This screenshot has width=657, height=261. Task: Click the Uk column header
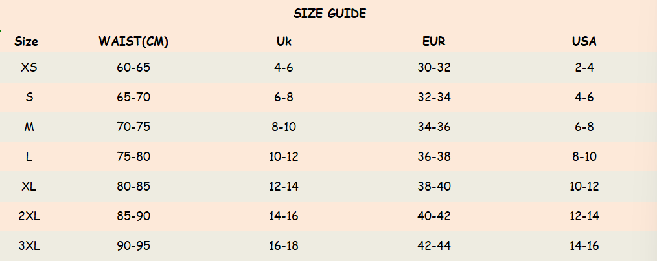point(284,42)
